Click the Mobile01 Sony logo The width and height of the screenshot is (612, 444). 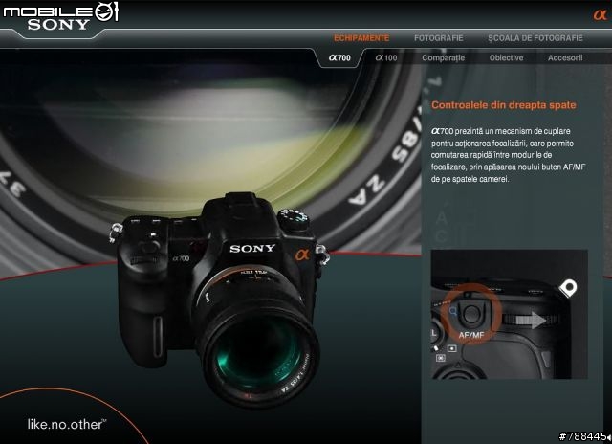(x=60, y=16)
